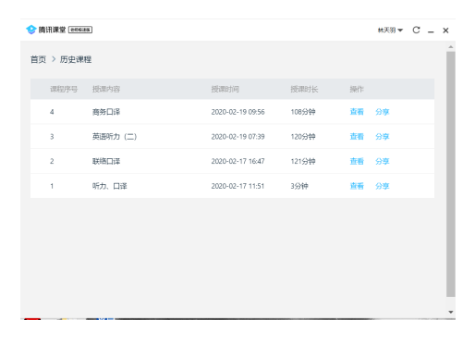Share the 商务口译 course
The image size is (475, 345).
pos(383,112)
